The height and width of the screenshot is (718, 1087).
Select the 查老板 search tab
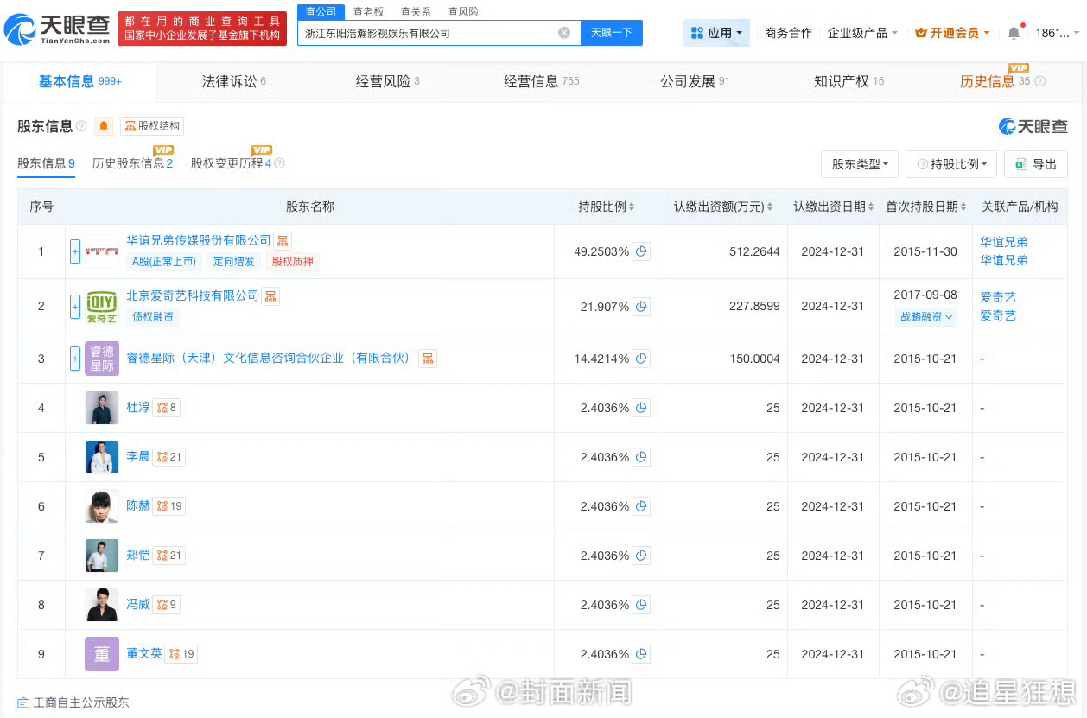click(367, 11)
